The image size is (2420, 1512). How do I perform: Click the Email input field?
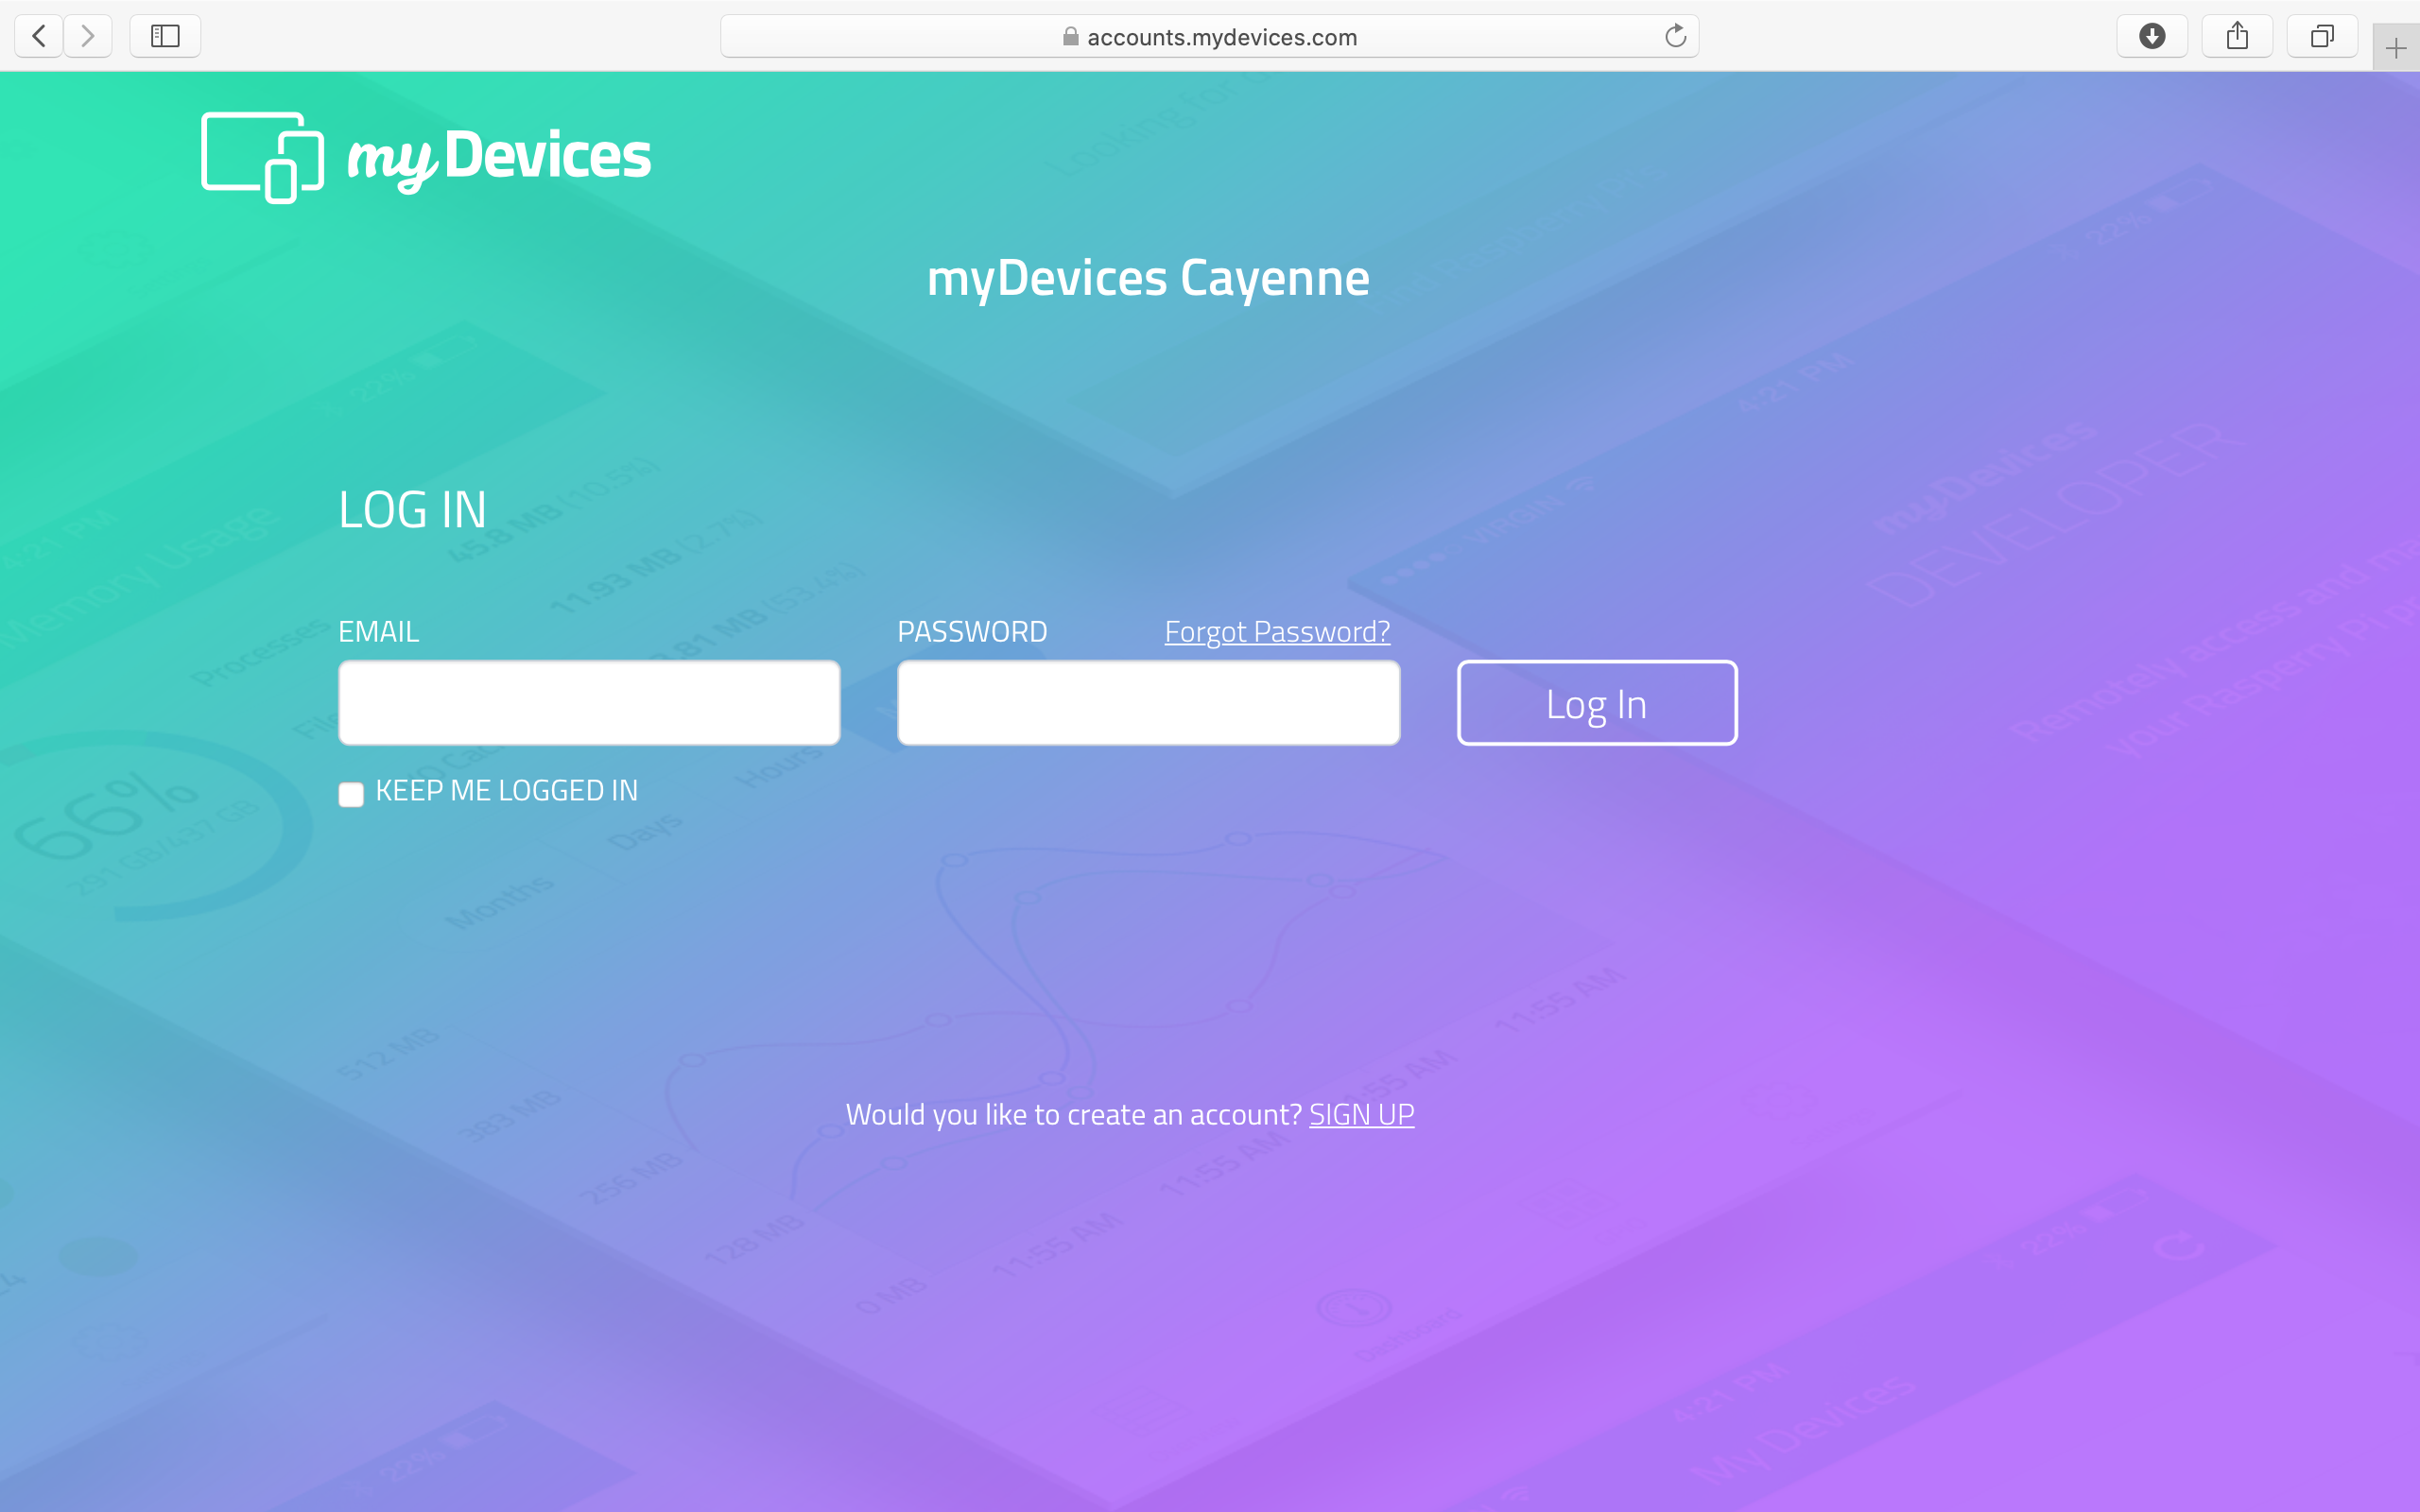[589, 703]
